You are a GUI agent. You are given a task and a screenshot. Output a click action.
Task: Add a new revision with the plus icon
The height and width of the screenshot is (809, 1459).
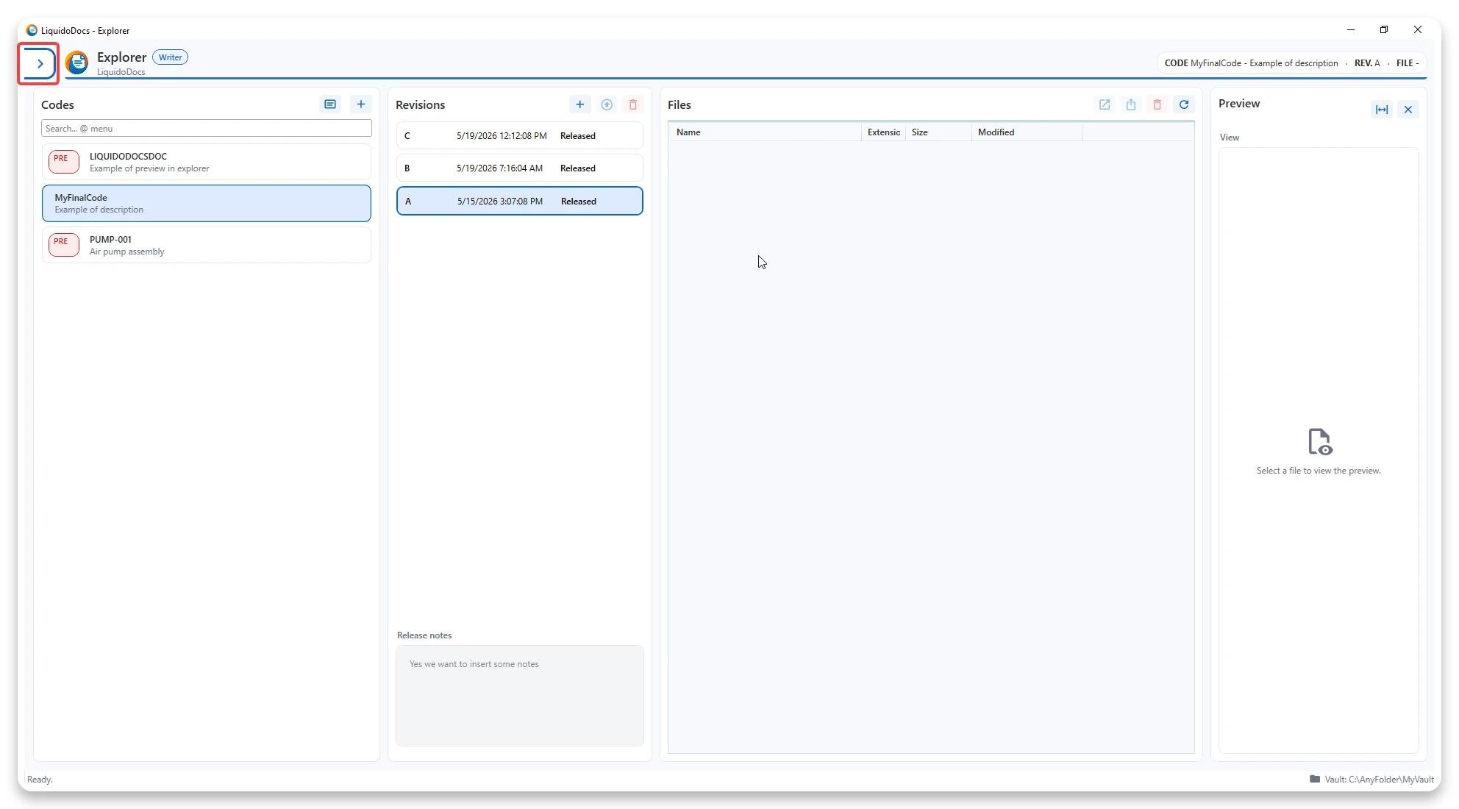click(580, 104)
